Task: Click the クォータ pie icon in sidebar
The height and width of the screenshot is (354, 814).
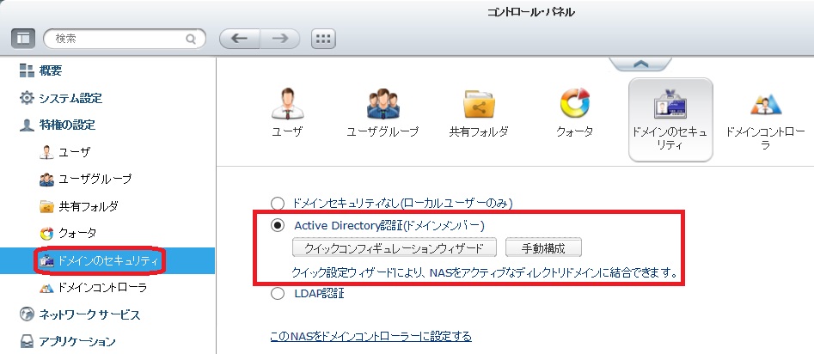Action: click(47, 233)
